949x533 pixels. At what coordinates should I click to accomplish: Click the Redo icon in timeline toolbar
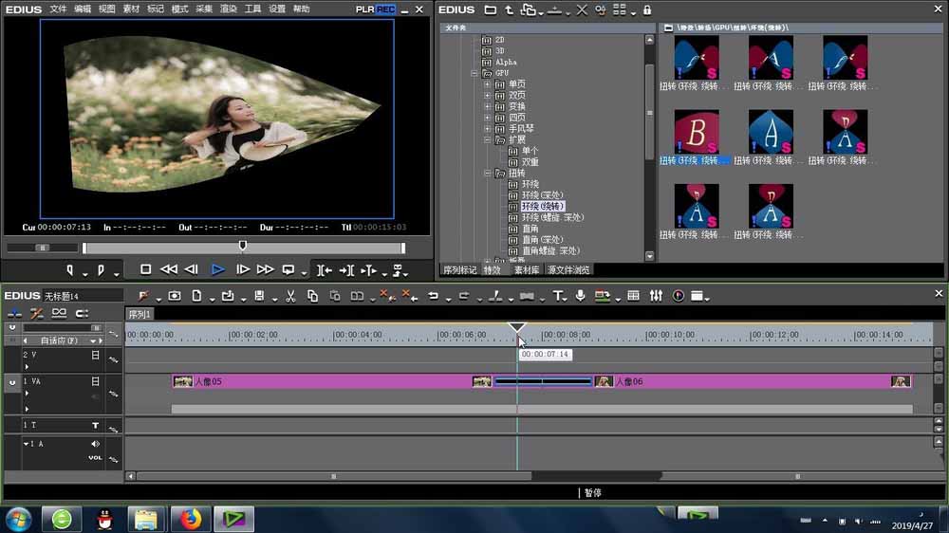click(464, 296)
